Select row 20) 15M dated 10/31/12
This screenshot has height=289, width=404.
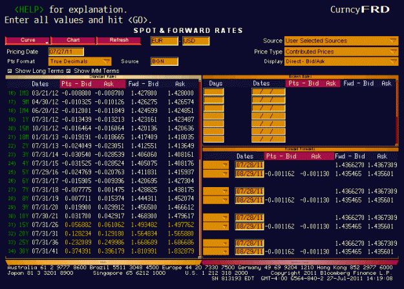[x=102, y=128]
